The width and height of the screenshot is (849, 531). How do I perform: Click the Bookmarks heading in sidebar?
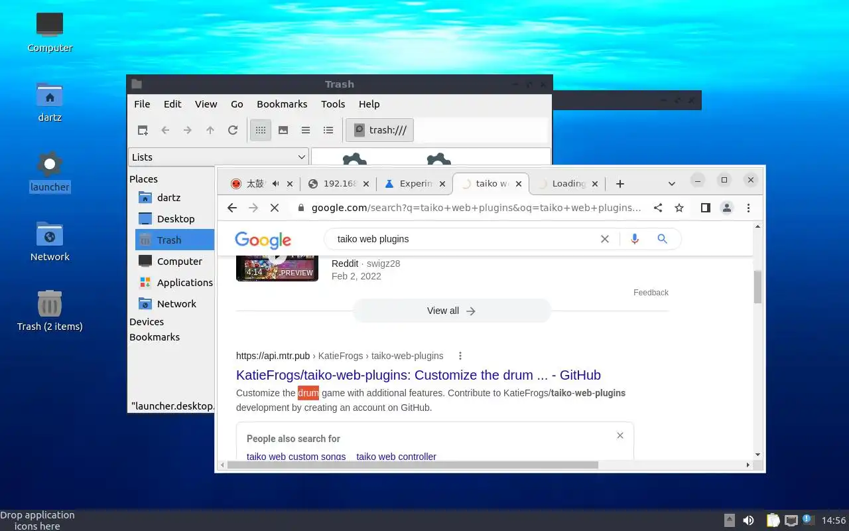coord(155,337)
